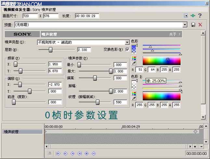This screenshot has height=159, width=210.
Task: Pick the 色彩 B eyedropper tool
Action: (x=134, y=99)
